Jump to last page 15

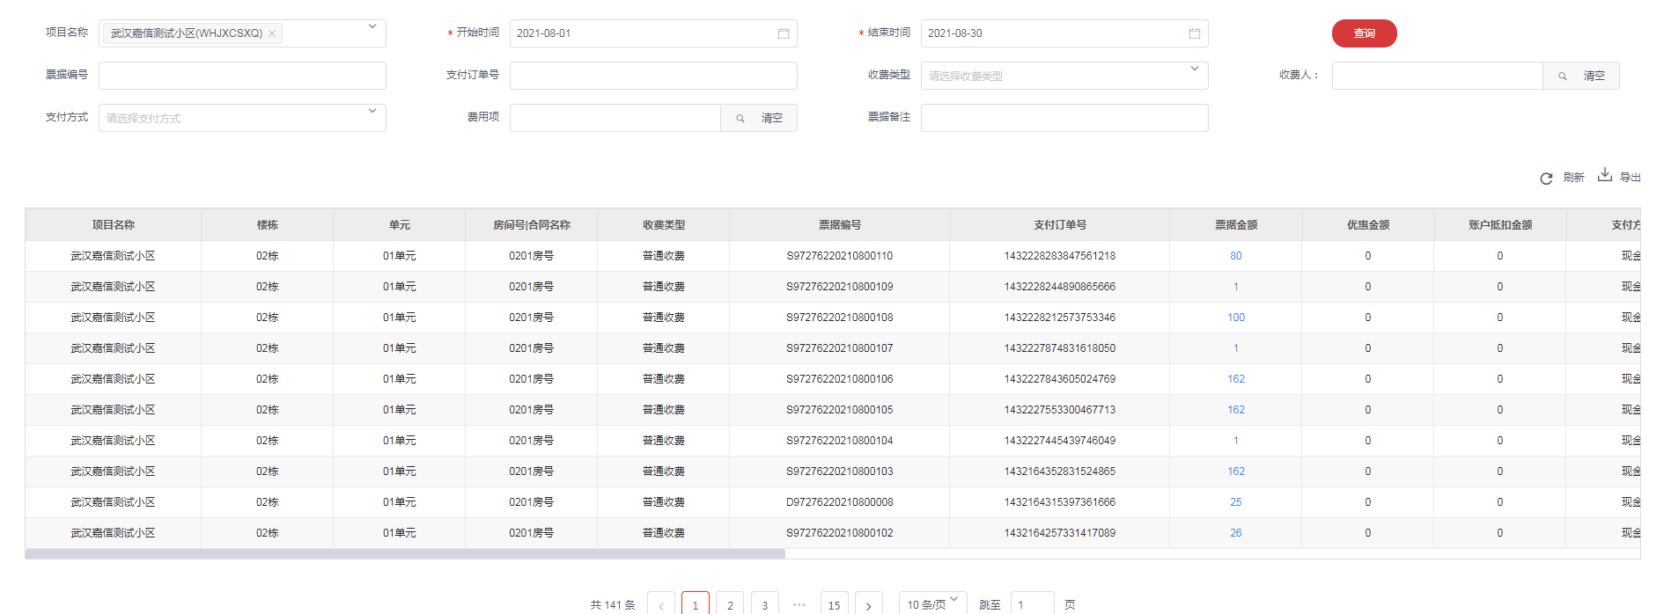(x=834, y=604)
